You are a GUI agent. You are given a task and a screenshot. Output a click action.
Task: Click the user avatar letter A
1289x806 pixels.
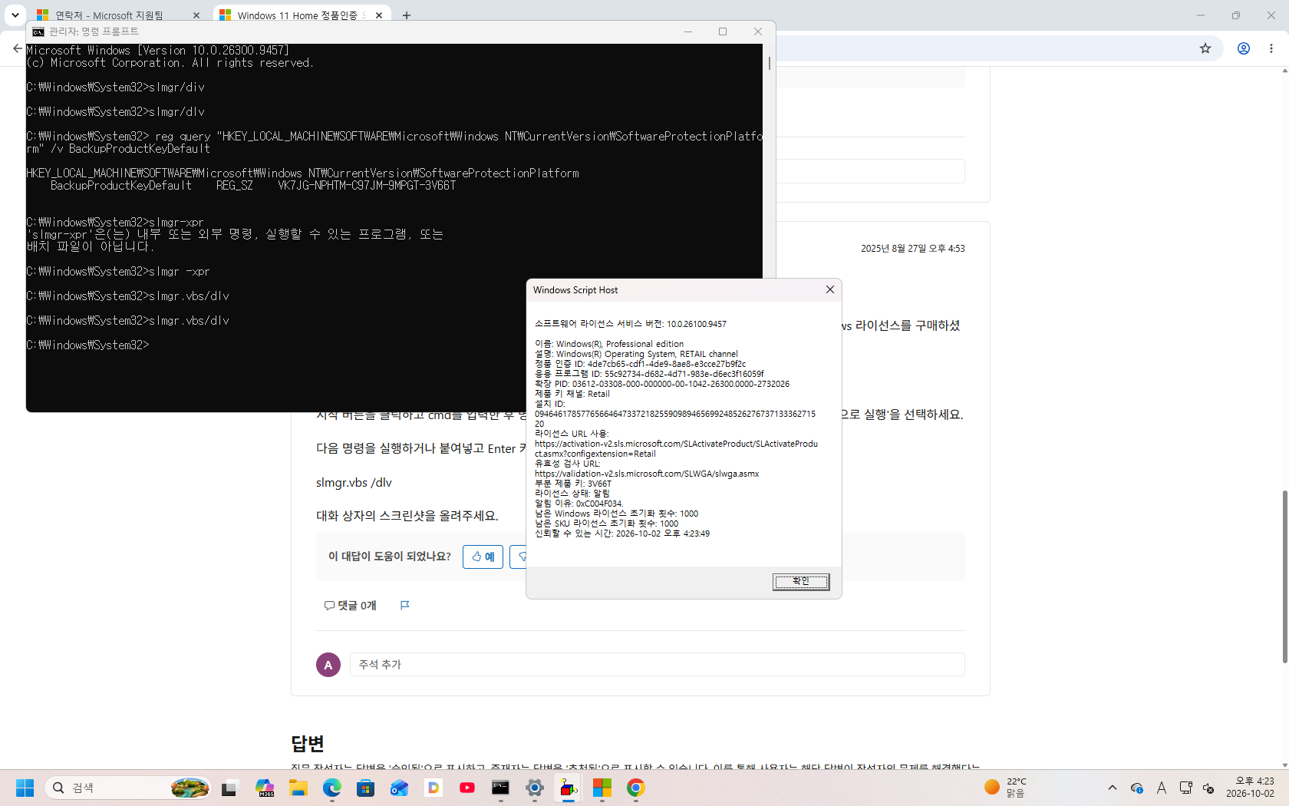(x=328, y=665)
